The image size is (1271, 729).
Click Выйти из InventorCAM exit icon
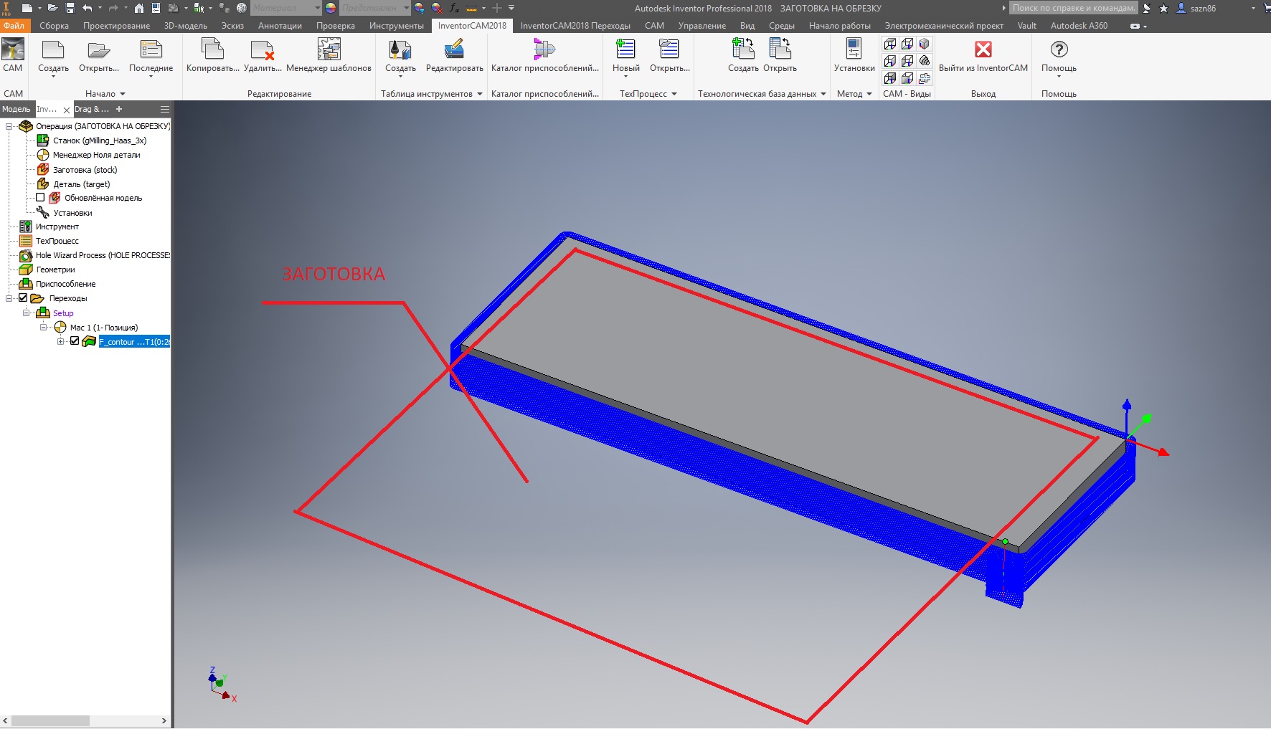(x=983, y=50)
